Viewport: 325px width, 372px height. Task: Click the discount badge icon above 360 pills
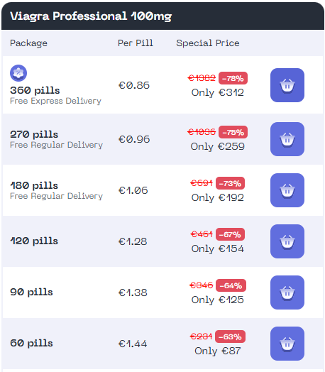pyautogui.click(x=18, y=73)
